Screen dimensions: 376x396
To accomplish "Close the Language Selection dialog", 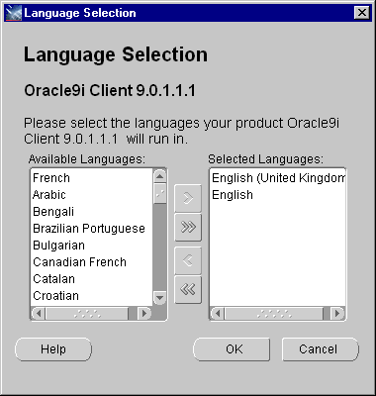I will click(x=361, y=13).
